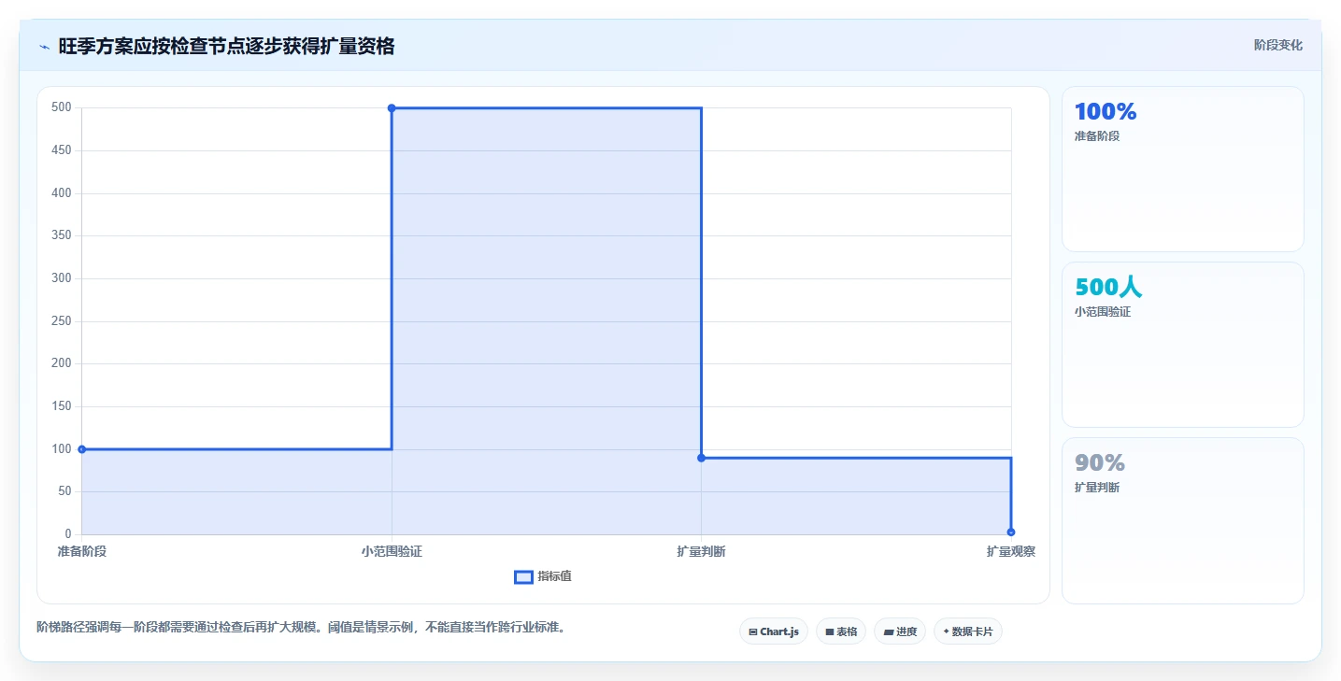The image size is (1341, 681).
Task: Click the 准备阶段 x-axis label
Action: (82, 551)
